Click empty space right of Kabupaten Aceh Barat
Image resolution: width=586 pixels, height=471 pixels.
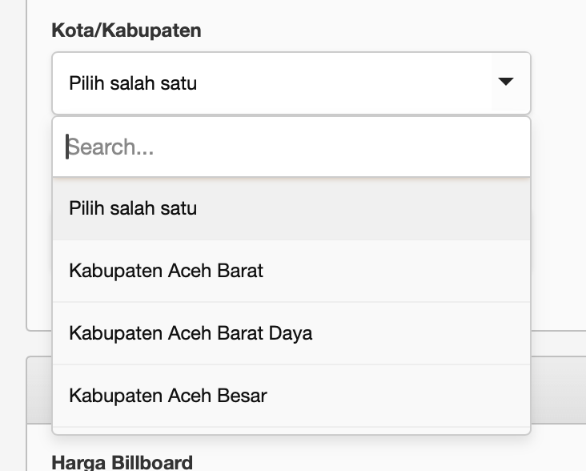click(x=396, y=271)
